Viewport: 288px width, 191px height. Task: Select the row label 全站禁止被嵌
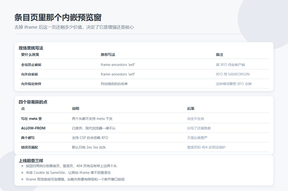tap(31, 65)
